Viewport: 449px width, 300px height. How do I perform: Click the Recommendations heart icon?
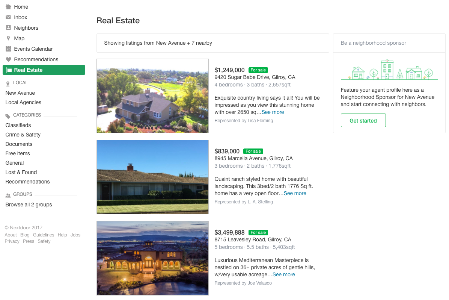(x=8, y=59)
